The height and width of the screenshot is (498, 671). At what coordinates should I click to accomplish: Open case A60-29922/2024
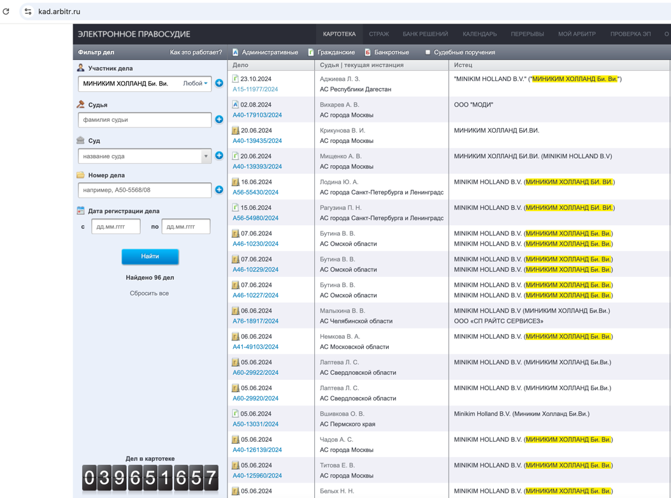(x=256, y=372)
